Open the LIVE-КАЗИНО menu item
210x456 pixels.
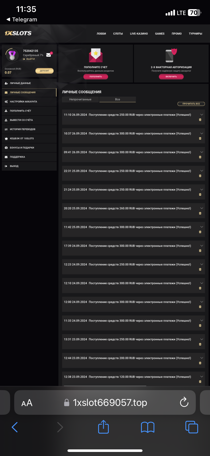tap(139, 34)
